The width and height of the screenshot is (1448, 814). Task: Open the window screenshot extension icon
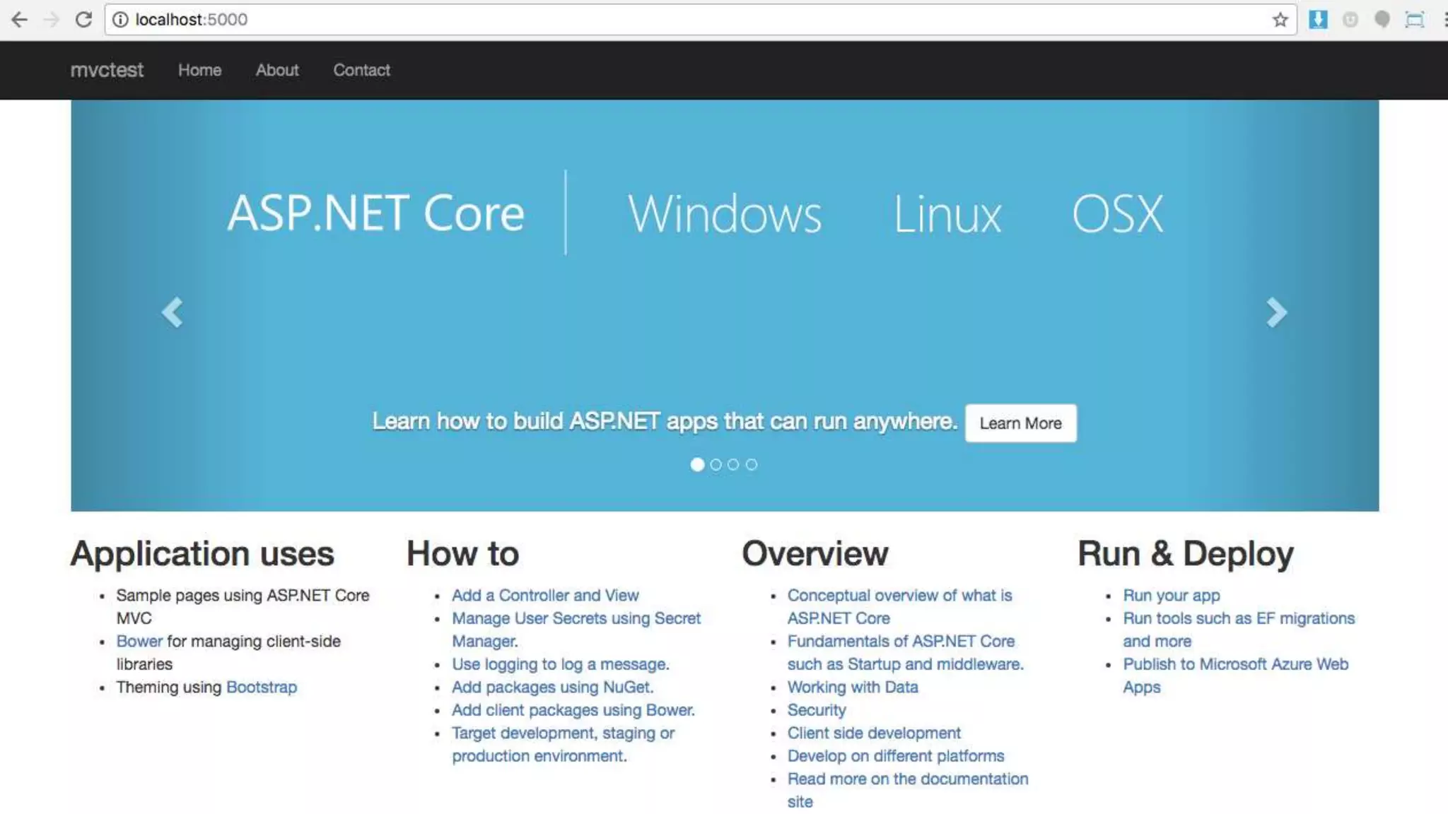pos(1414,20)
